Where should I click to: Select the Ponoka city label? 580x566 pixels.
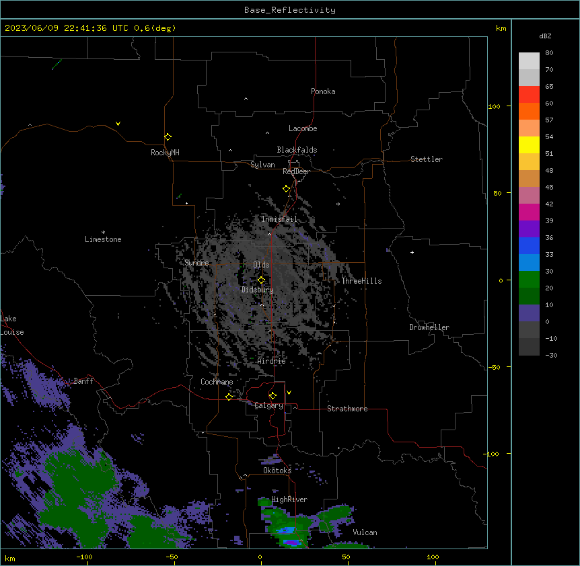[323, 91]
